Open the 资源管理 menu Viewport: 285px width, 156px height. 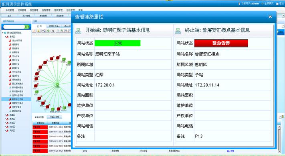(22, 10)
